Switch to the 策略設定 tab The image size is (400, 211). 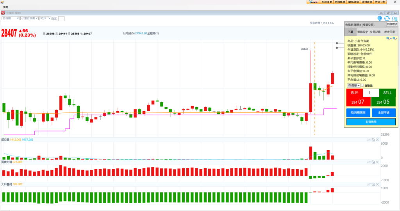click(x=363, y=32)
